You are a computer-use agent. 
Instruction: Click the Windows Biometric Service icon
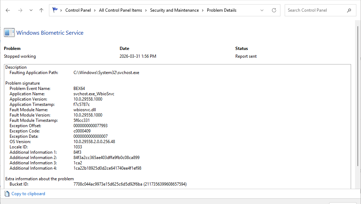tap(9, 32)
